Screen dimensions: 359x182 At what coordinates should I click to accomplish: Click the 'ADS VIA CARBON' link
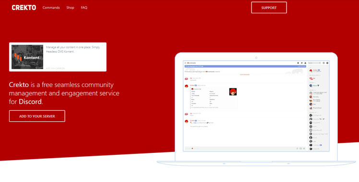pos(55,68)
